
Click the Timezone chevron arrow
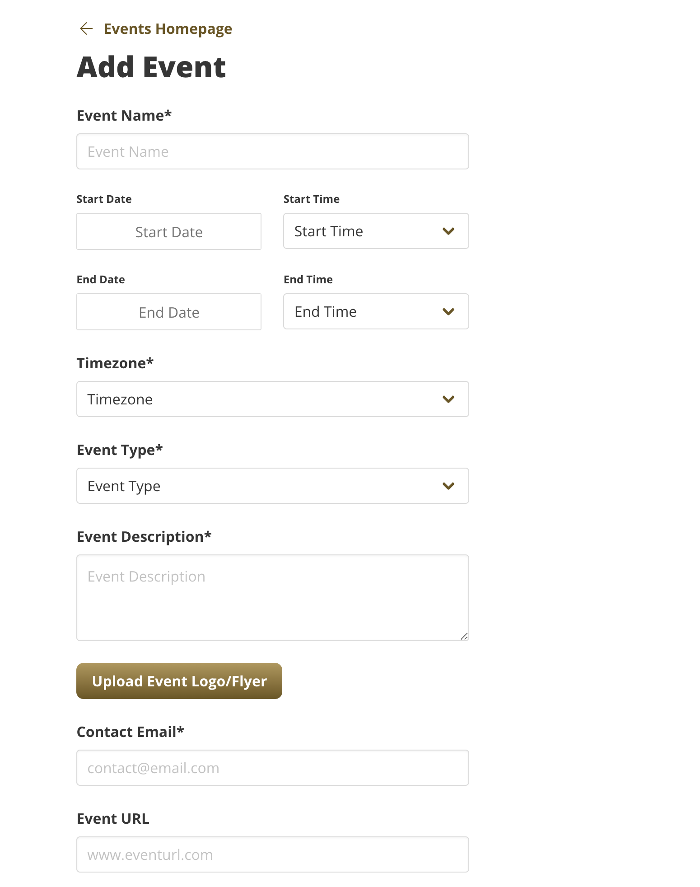[448, 399]
